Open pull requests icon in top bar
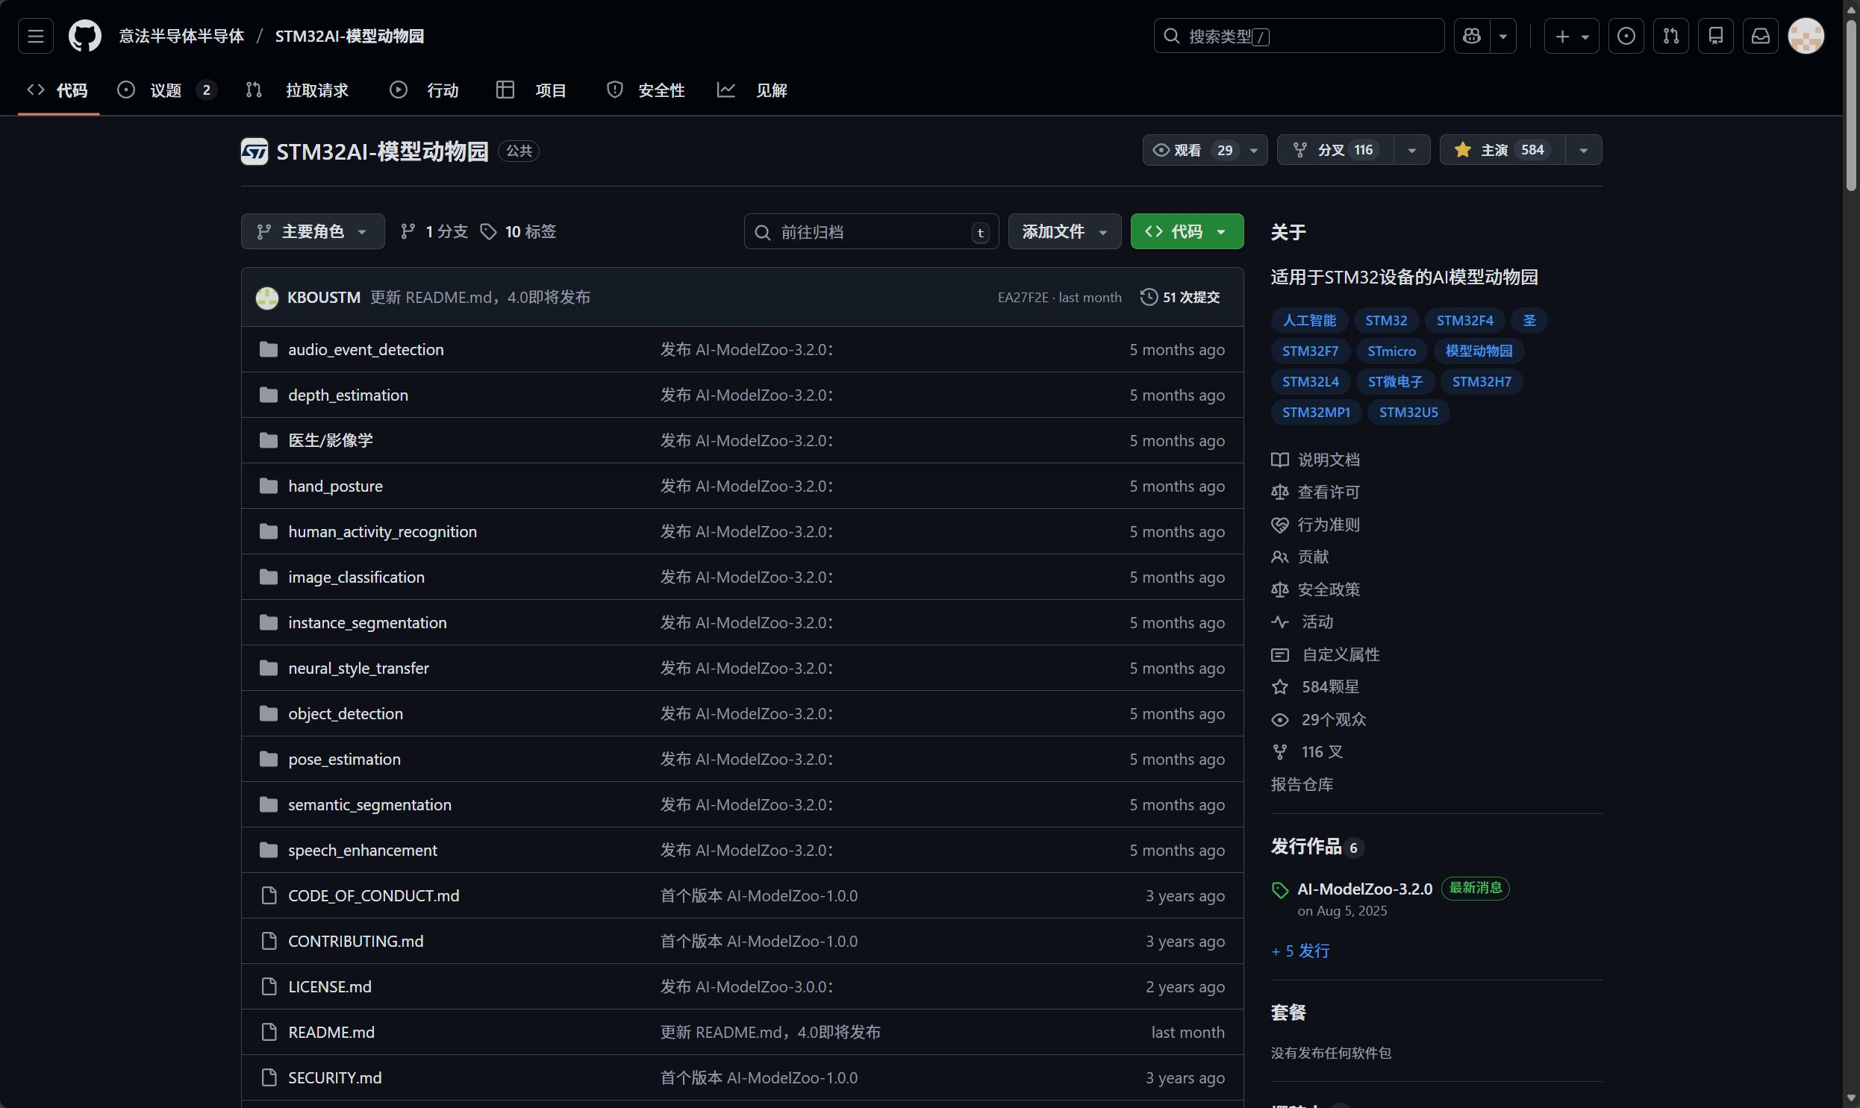 (x=1670, y=36)
